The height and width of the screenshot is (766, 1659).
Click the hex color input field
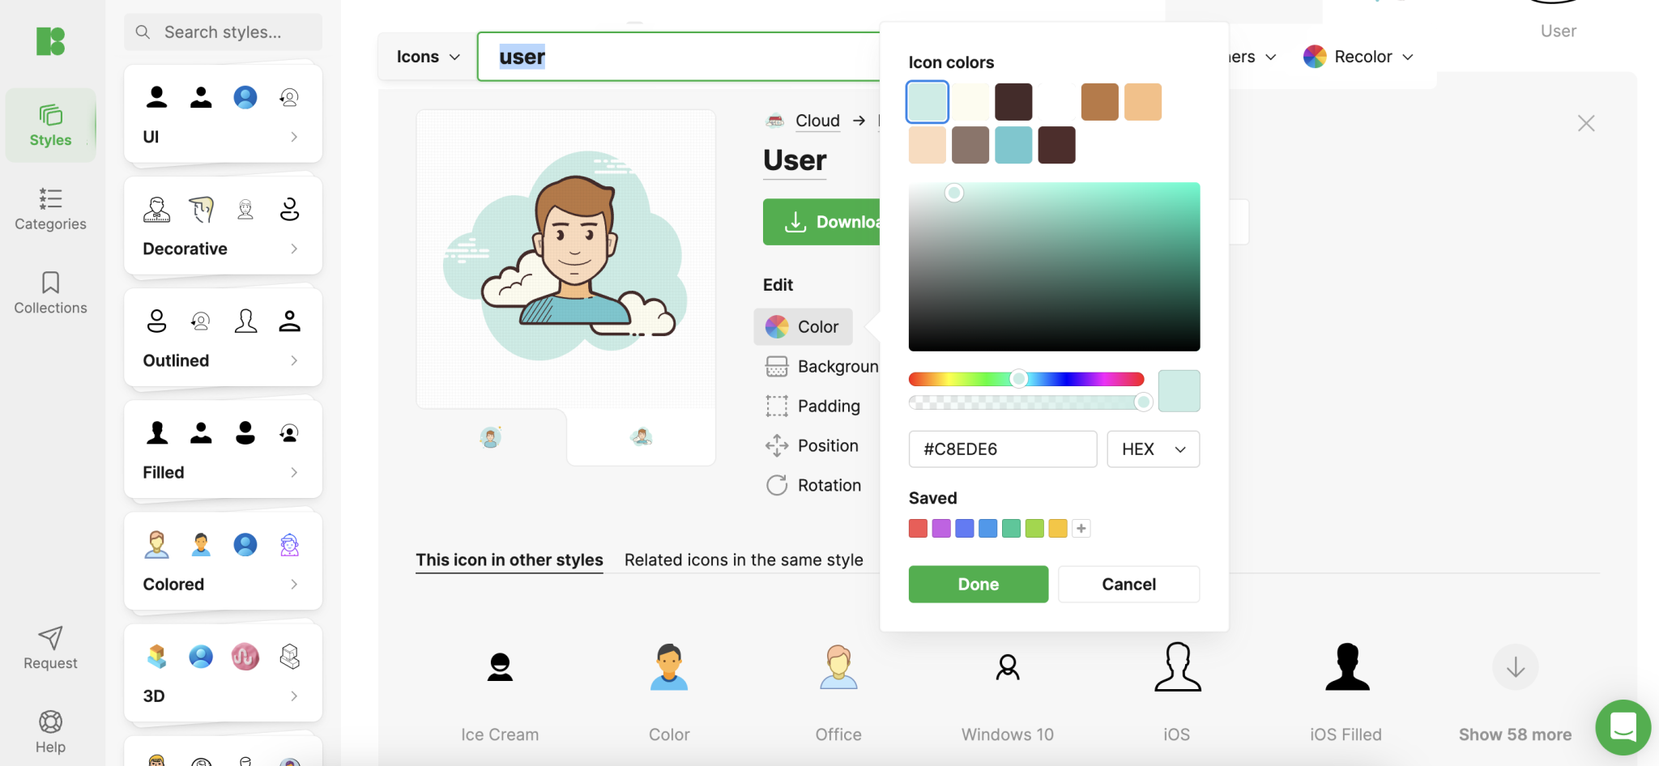coord(1002,449)
